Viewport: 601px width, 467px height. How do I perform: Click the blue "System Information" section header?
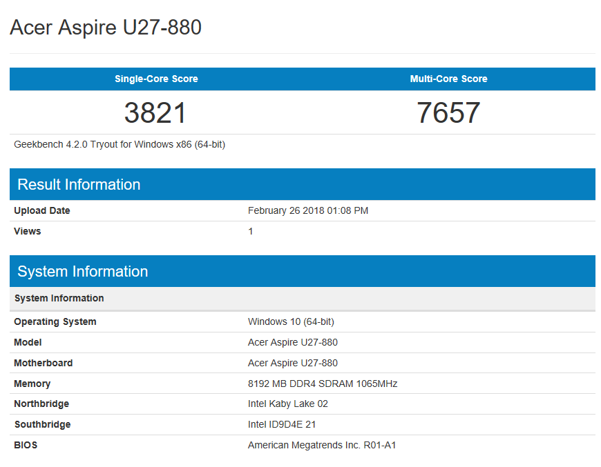303,271
